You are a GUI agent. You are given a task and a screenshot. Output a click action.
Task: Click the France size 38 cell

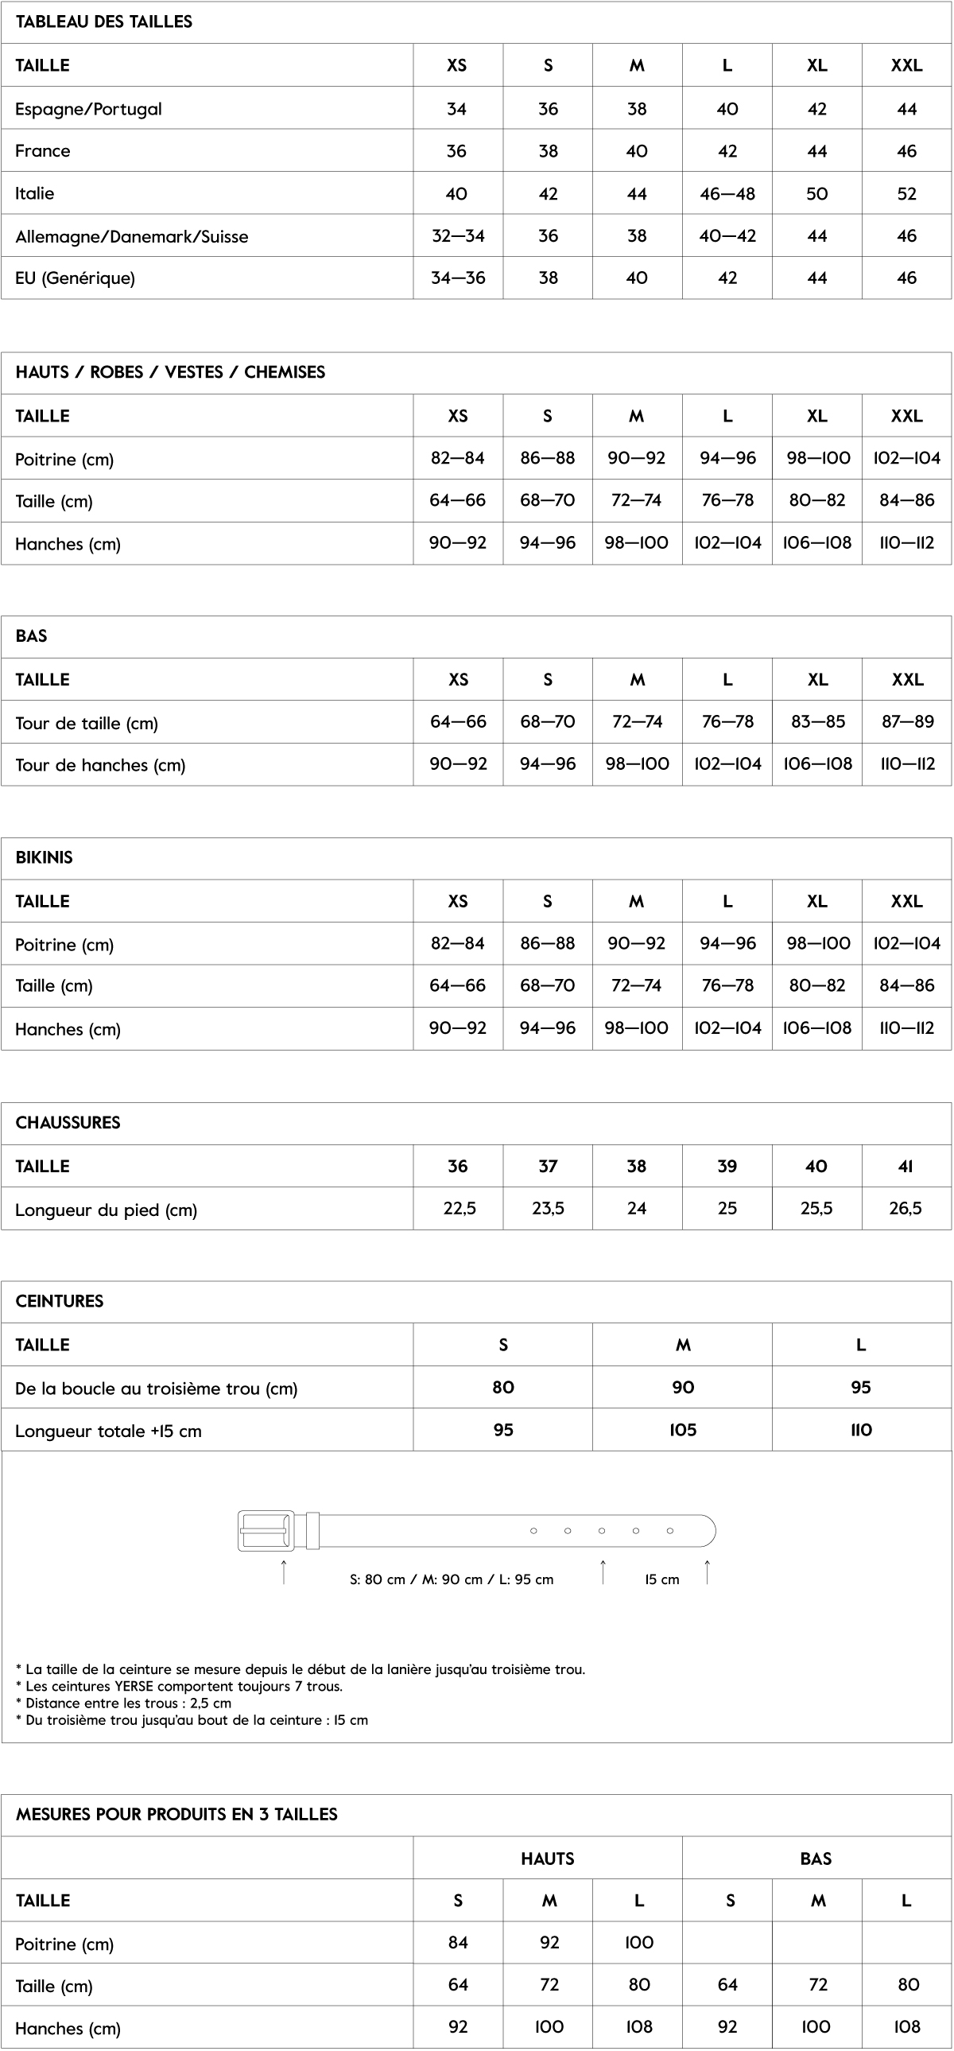point(549,151)
